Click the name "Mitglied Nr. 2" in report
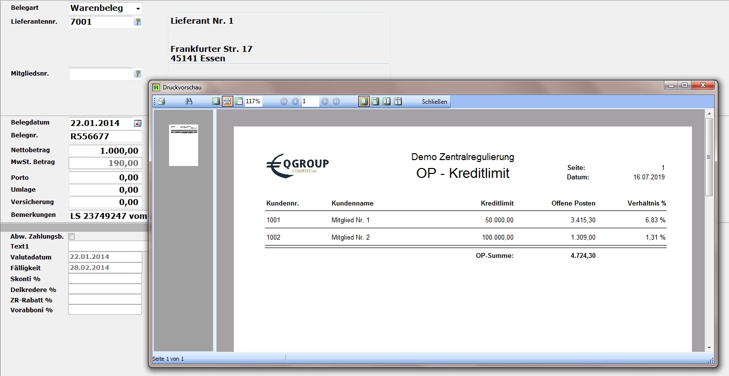This screenshot has height=376, width=729. click(x=350, y=237)
